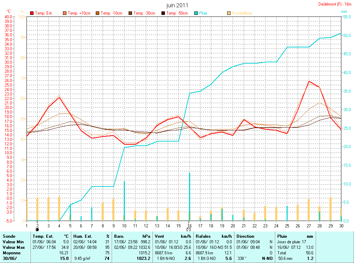Click the rain bar at day 10
The width and height of the screenshot is (354, 263).
coord(124,201)
